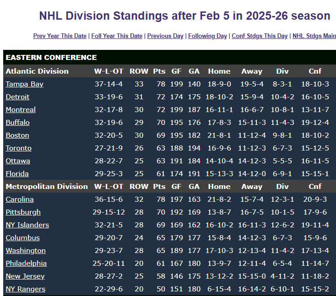The width and height of the screenshot is (336, 296).
Task: Go to the Previous Day standings
Action: pyautogui.click(x=165, y=36)
